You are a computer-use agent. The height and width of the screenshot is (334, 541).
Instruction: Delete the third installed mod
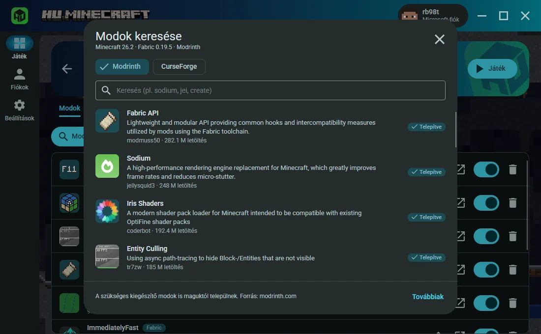coord(512,236)
